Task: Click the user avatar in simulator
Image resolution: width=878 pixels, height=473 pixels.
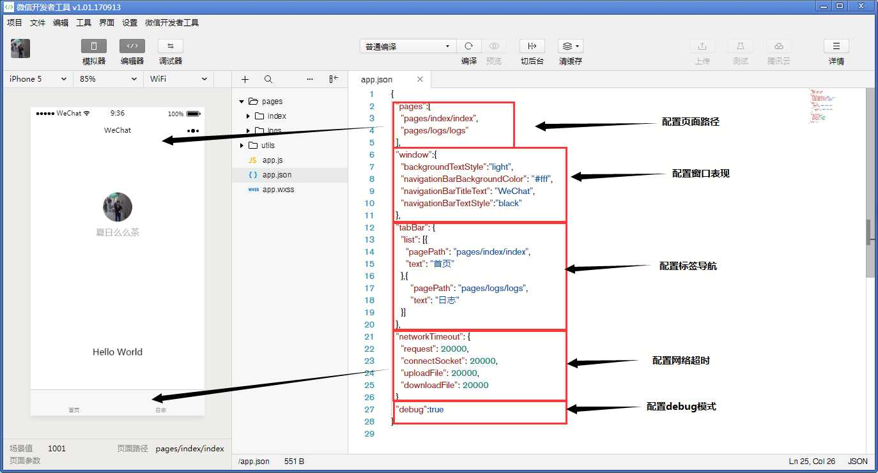Action: pos(118,207)
